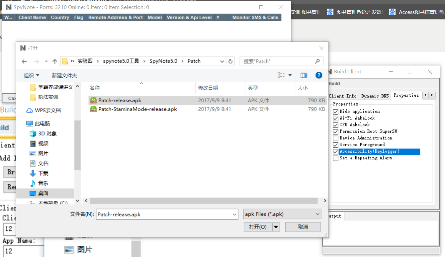Open the Access图书馆管理系 bookmark icon

pos(392,12)
